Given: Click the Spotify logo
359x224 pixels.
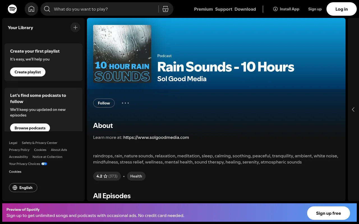Looking at the screenshot, I should (x=12, y=9).
